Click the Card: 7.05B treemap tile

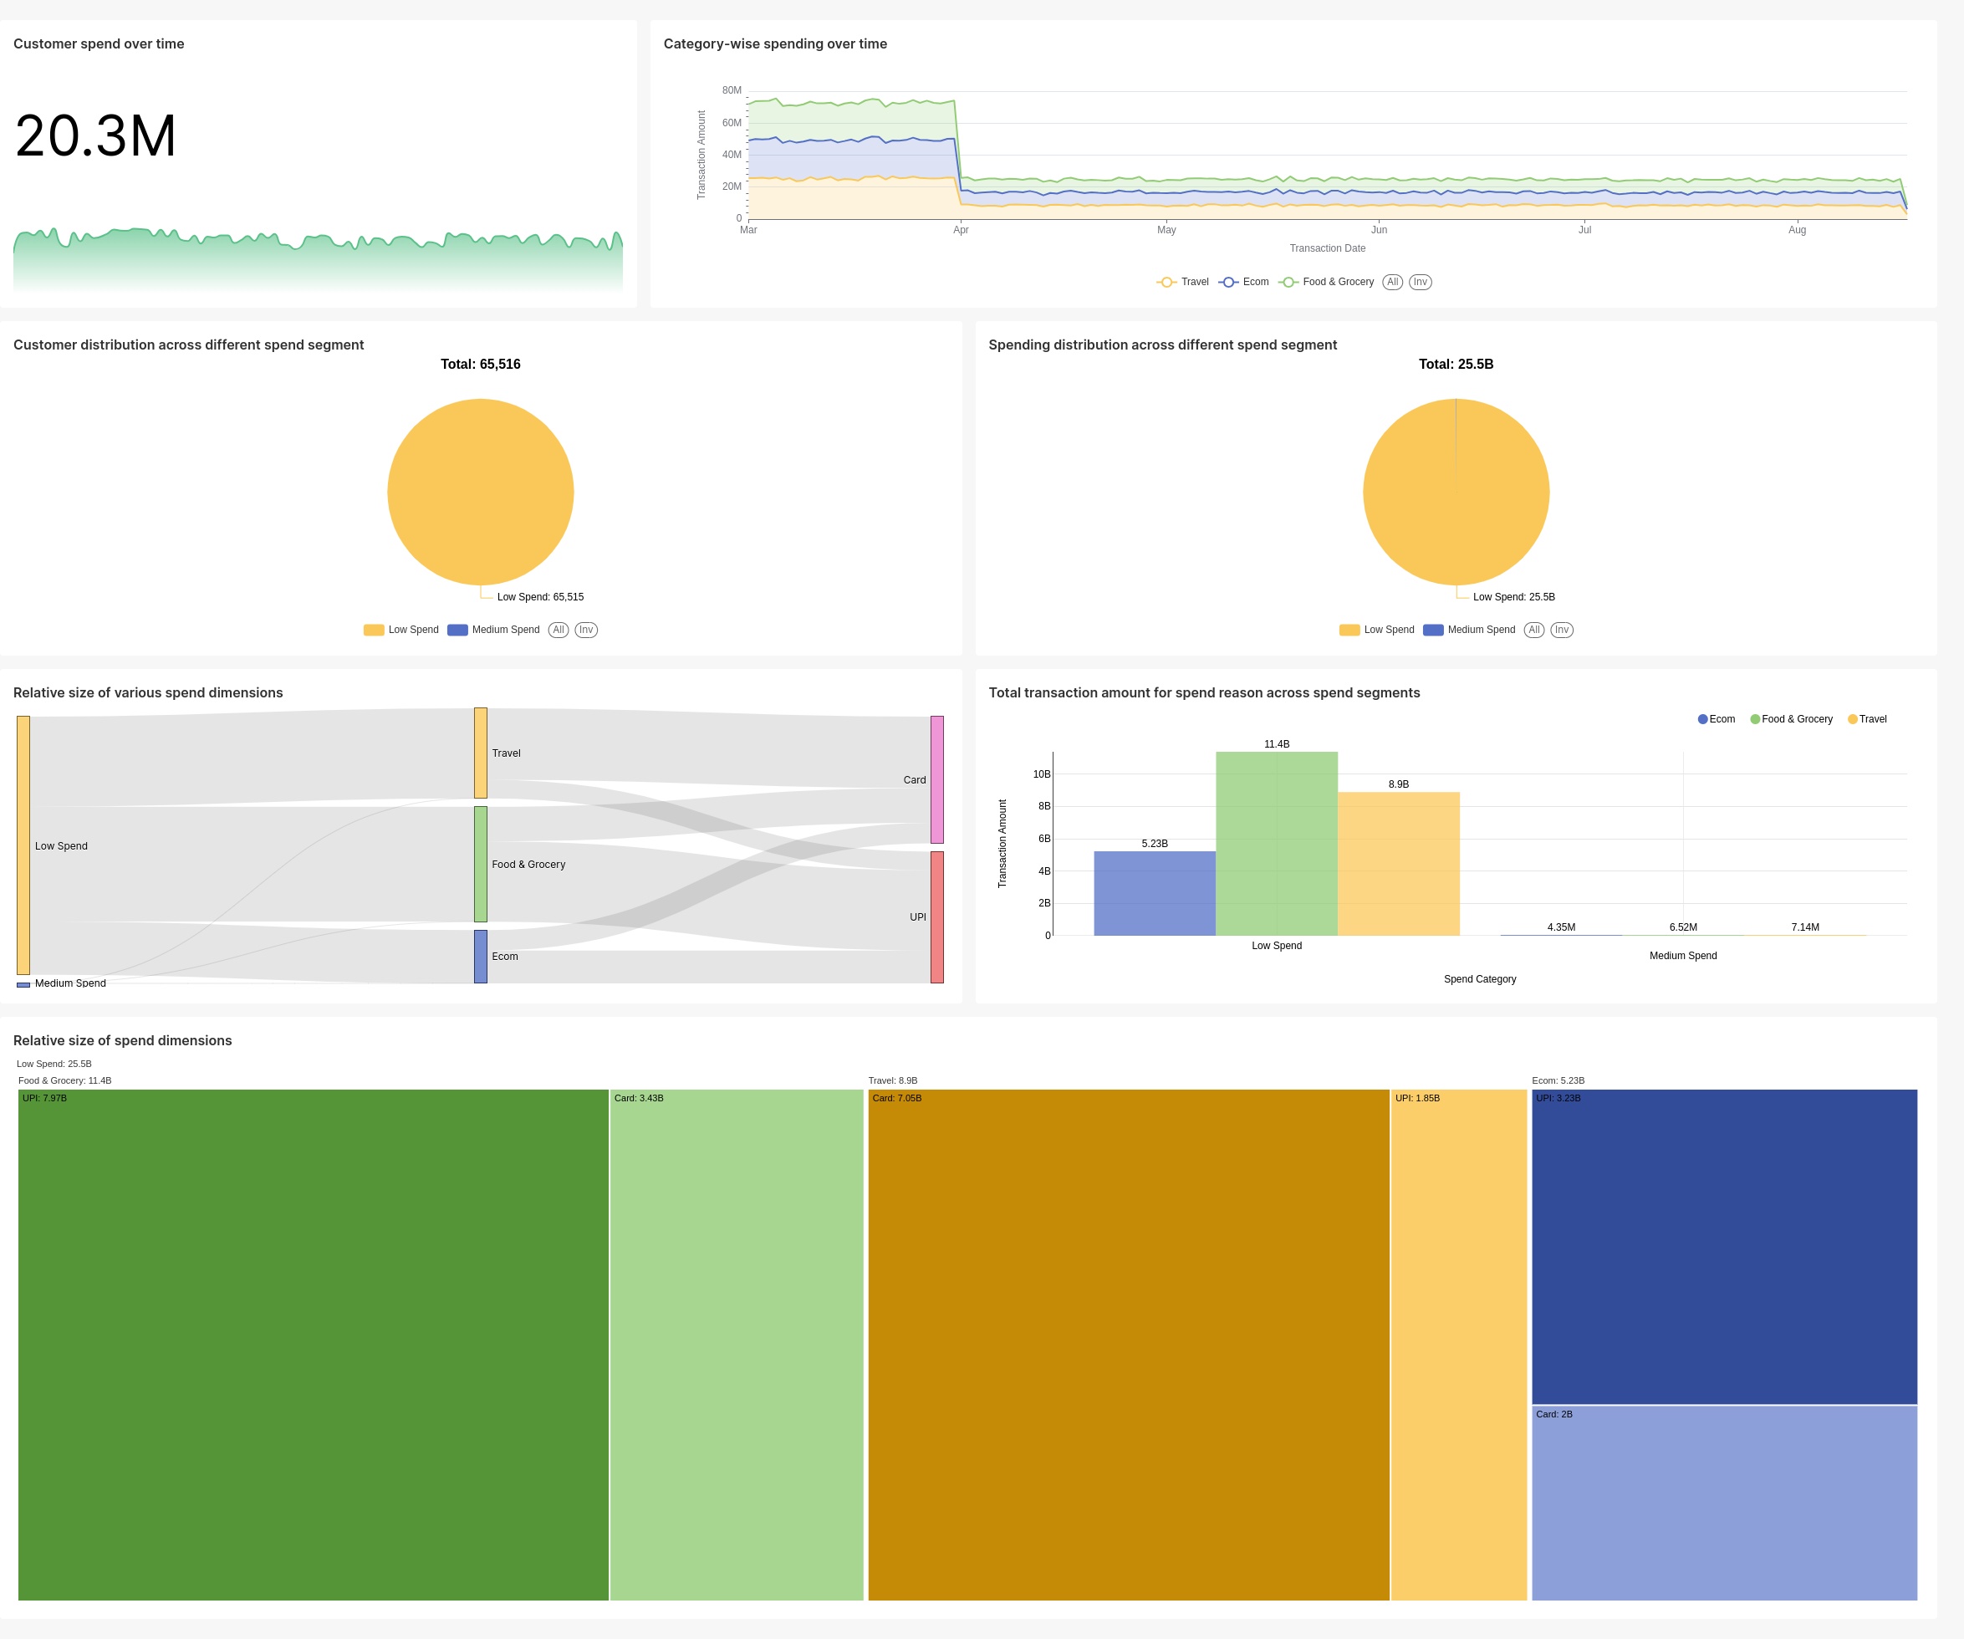pyautogui.click(x=1129, y=1345)
